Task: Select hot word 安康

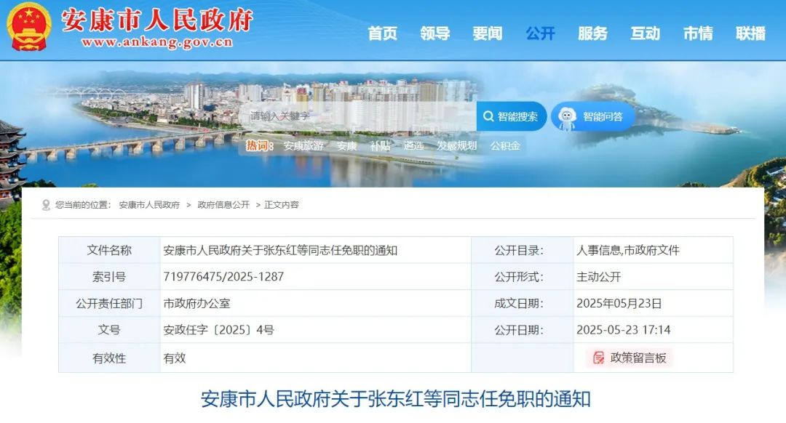Action: (x=347, y=145)
